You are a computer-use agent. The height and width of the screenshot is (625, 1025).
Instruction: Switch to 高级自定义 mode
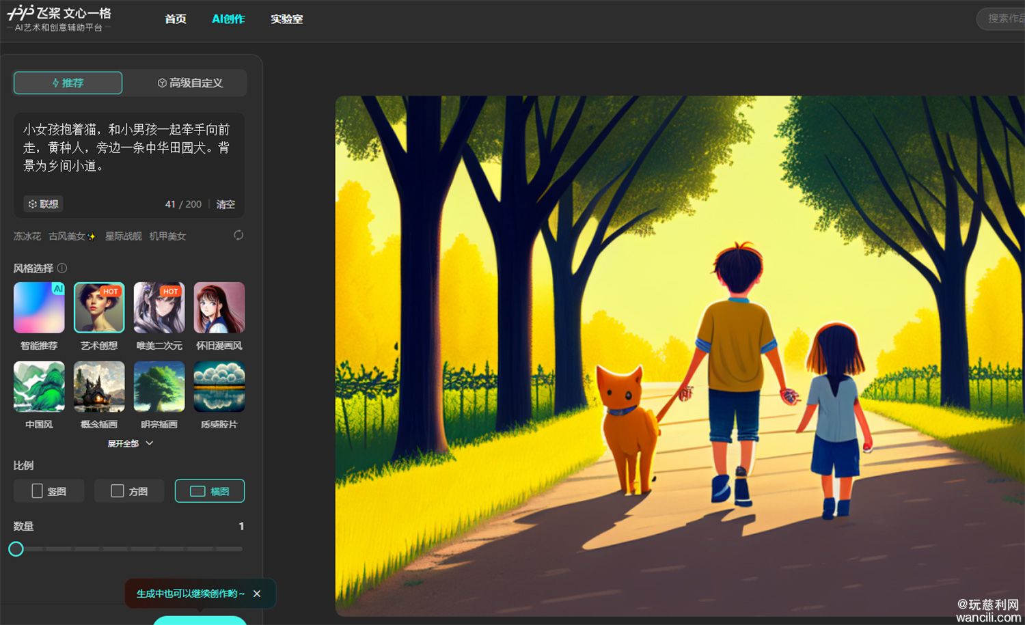click(190, 83)
